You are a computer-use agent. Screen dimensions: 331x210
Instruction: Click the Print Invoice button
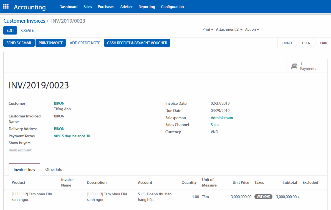tap(50, 43)
